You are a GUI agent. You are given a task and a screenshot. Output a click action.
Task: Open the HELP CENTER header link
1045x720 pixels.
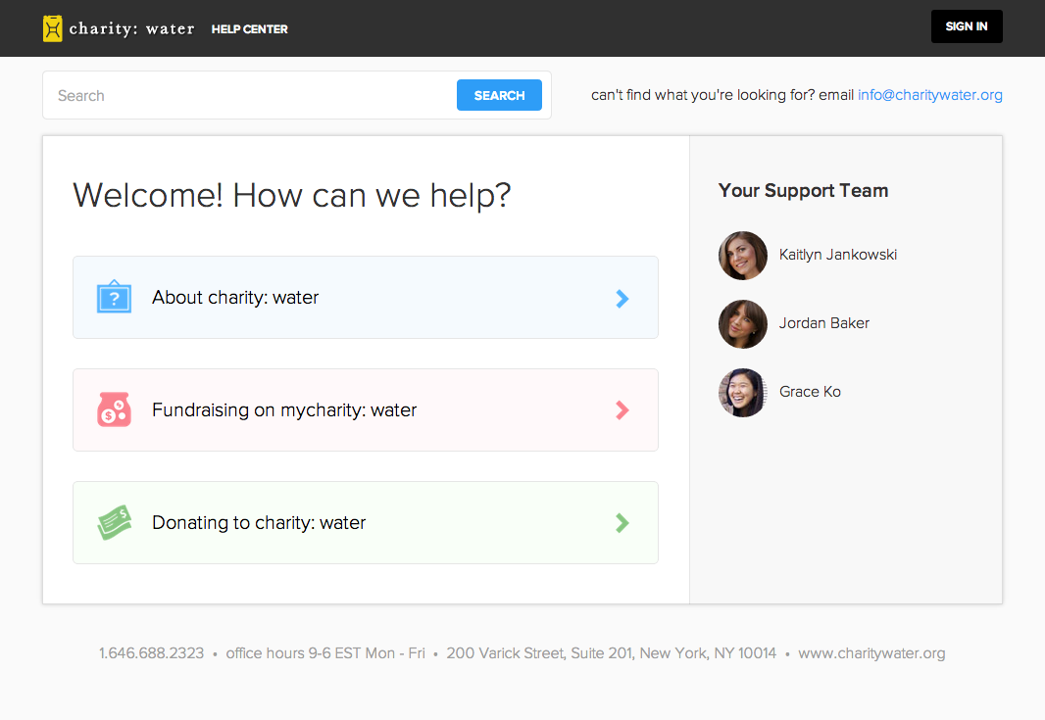coord(249,29)
